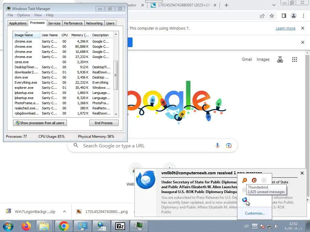This screenshot has height=232, width=310.
Task: Open the downloaded 170145294743880 png file
Action: [102, 212]
